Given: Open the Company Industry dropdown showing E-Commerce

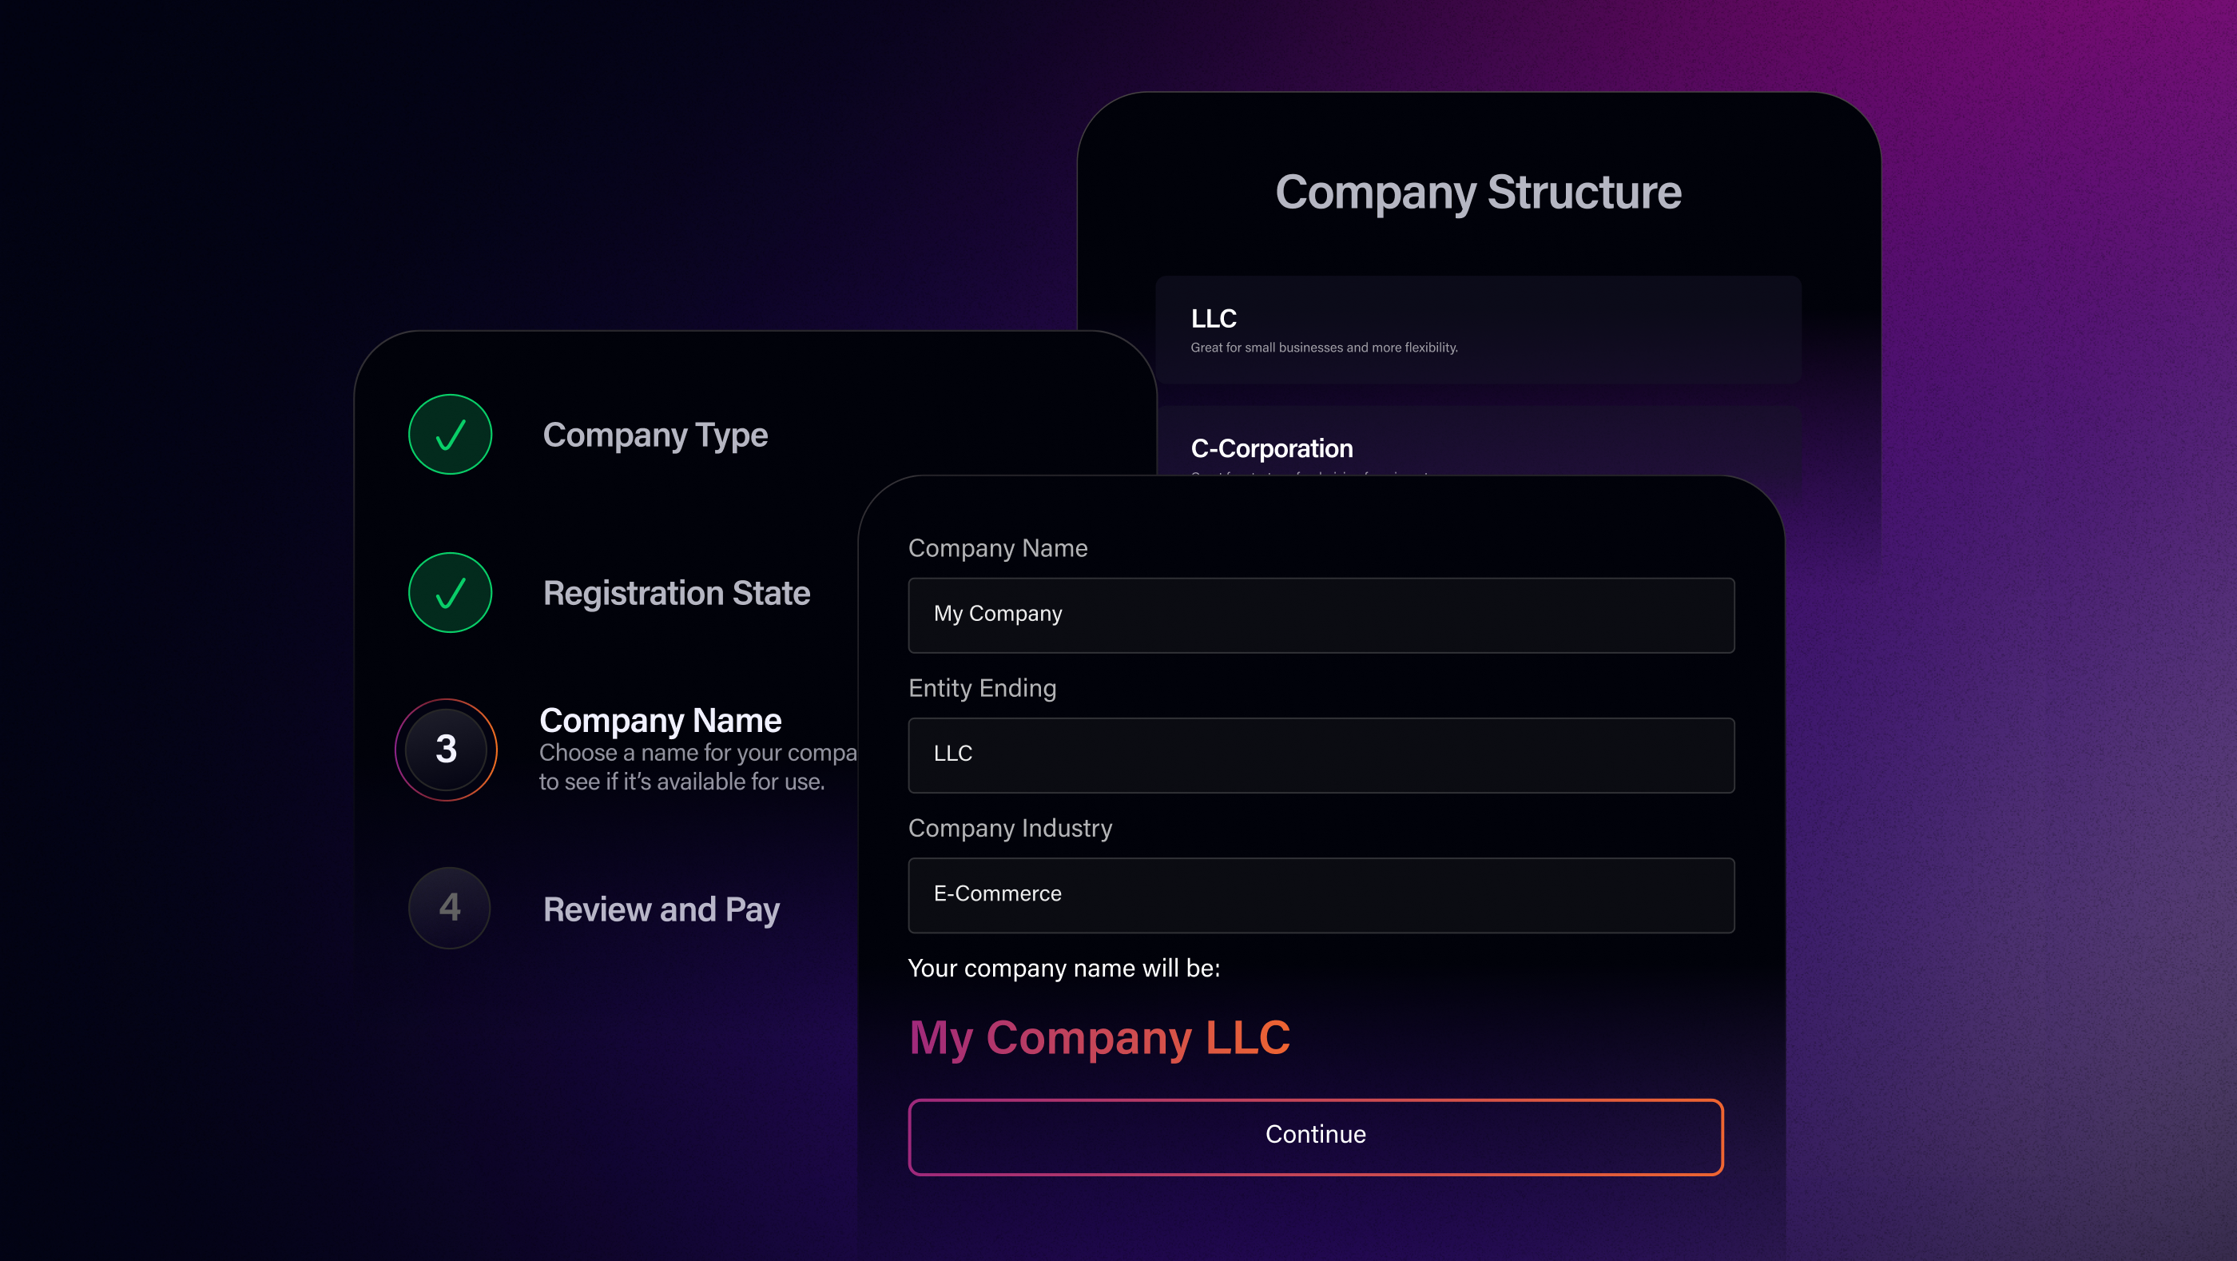Looking at the screenshot, I should point(1320,894).
